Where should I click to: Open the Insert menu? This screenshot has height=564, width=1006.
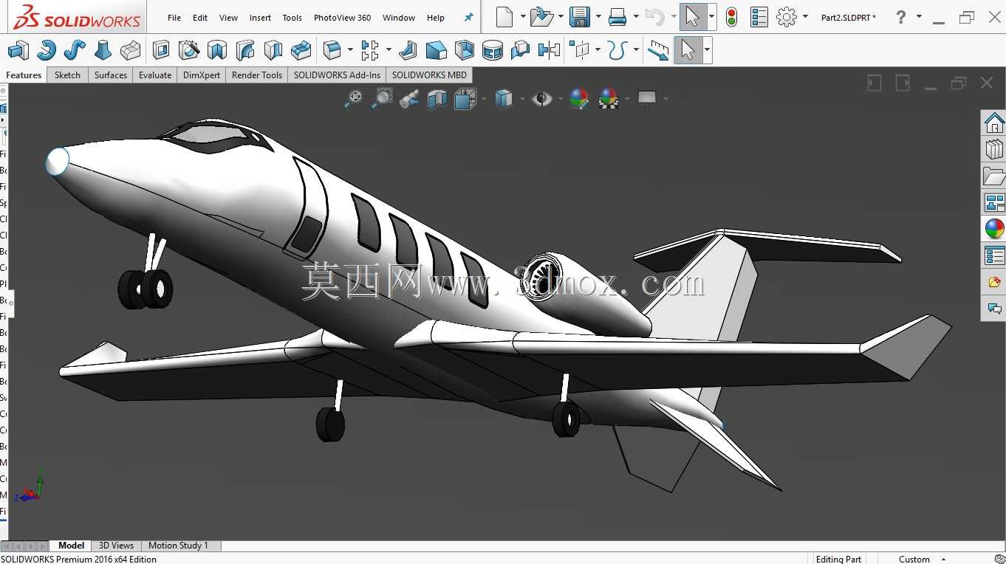[260, 18]
